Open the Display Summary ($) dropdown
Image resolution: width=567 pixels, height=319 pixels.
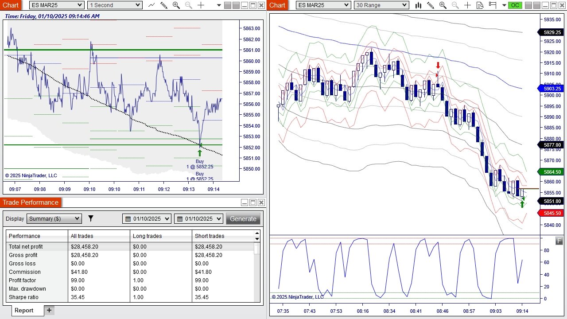(x=54, y=218)
